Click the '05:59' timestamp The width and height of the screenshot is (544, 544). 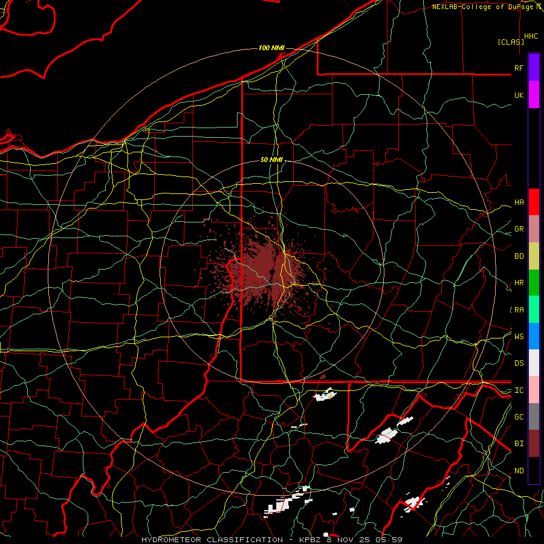pos(389,540)
